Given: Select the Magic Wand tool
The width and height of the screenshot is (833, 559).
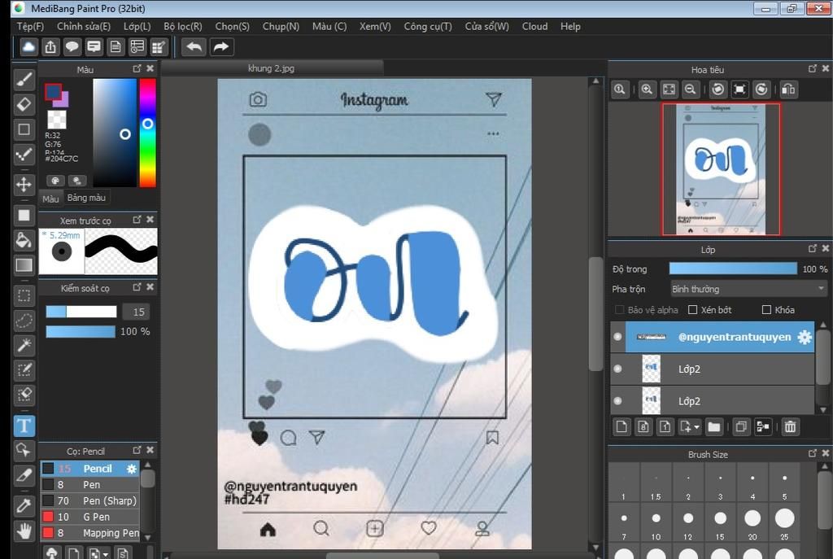Looking at the screenshot, I should pyautogui.click(x=24, y=345).
